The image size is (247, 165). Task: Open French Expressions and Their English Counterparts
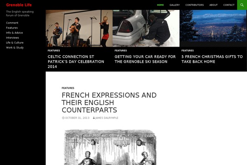pos(109,102)
